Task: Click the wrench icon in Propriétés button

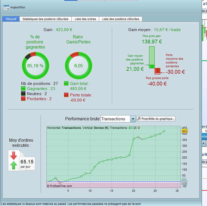Action: click(139, 119)
